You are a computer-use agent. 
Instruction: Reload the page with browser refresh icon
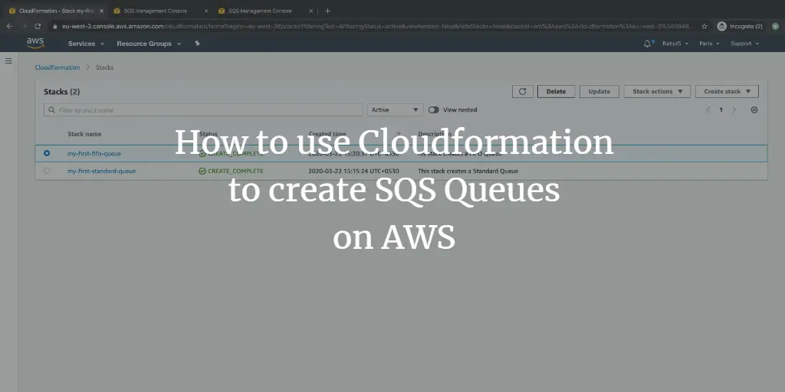[38, 26]
